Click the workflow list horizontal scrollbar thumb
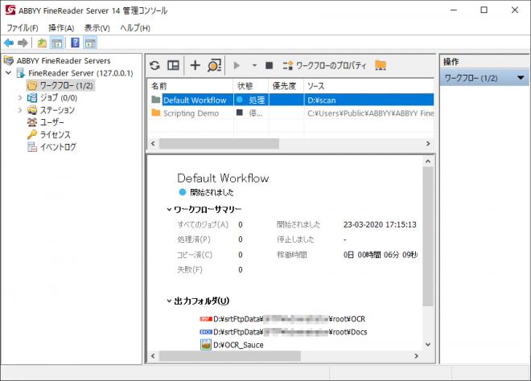This screenshot has width=531, height=381. [219, 143]
